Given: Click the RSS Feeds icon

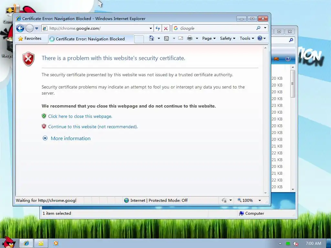Looking at the screenshot, I should pos(166,38).
